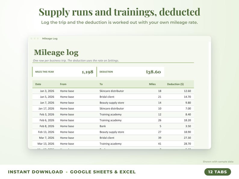239x179 pixels.
Task: Select the deduction amount 18.20
Action: (187, 120)
